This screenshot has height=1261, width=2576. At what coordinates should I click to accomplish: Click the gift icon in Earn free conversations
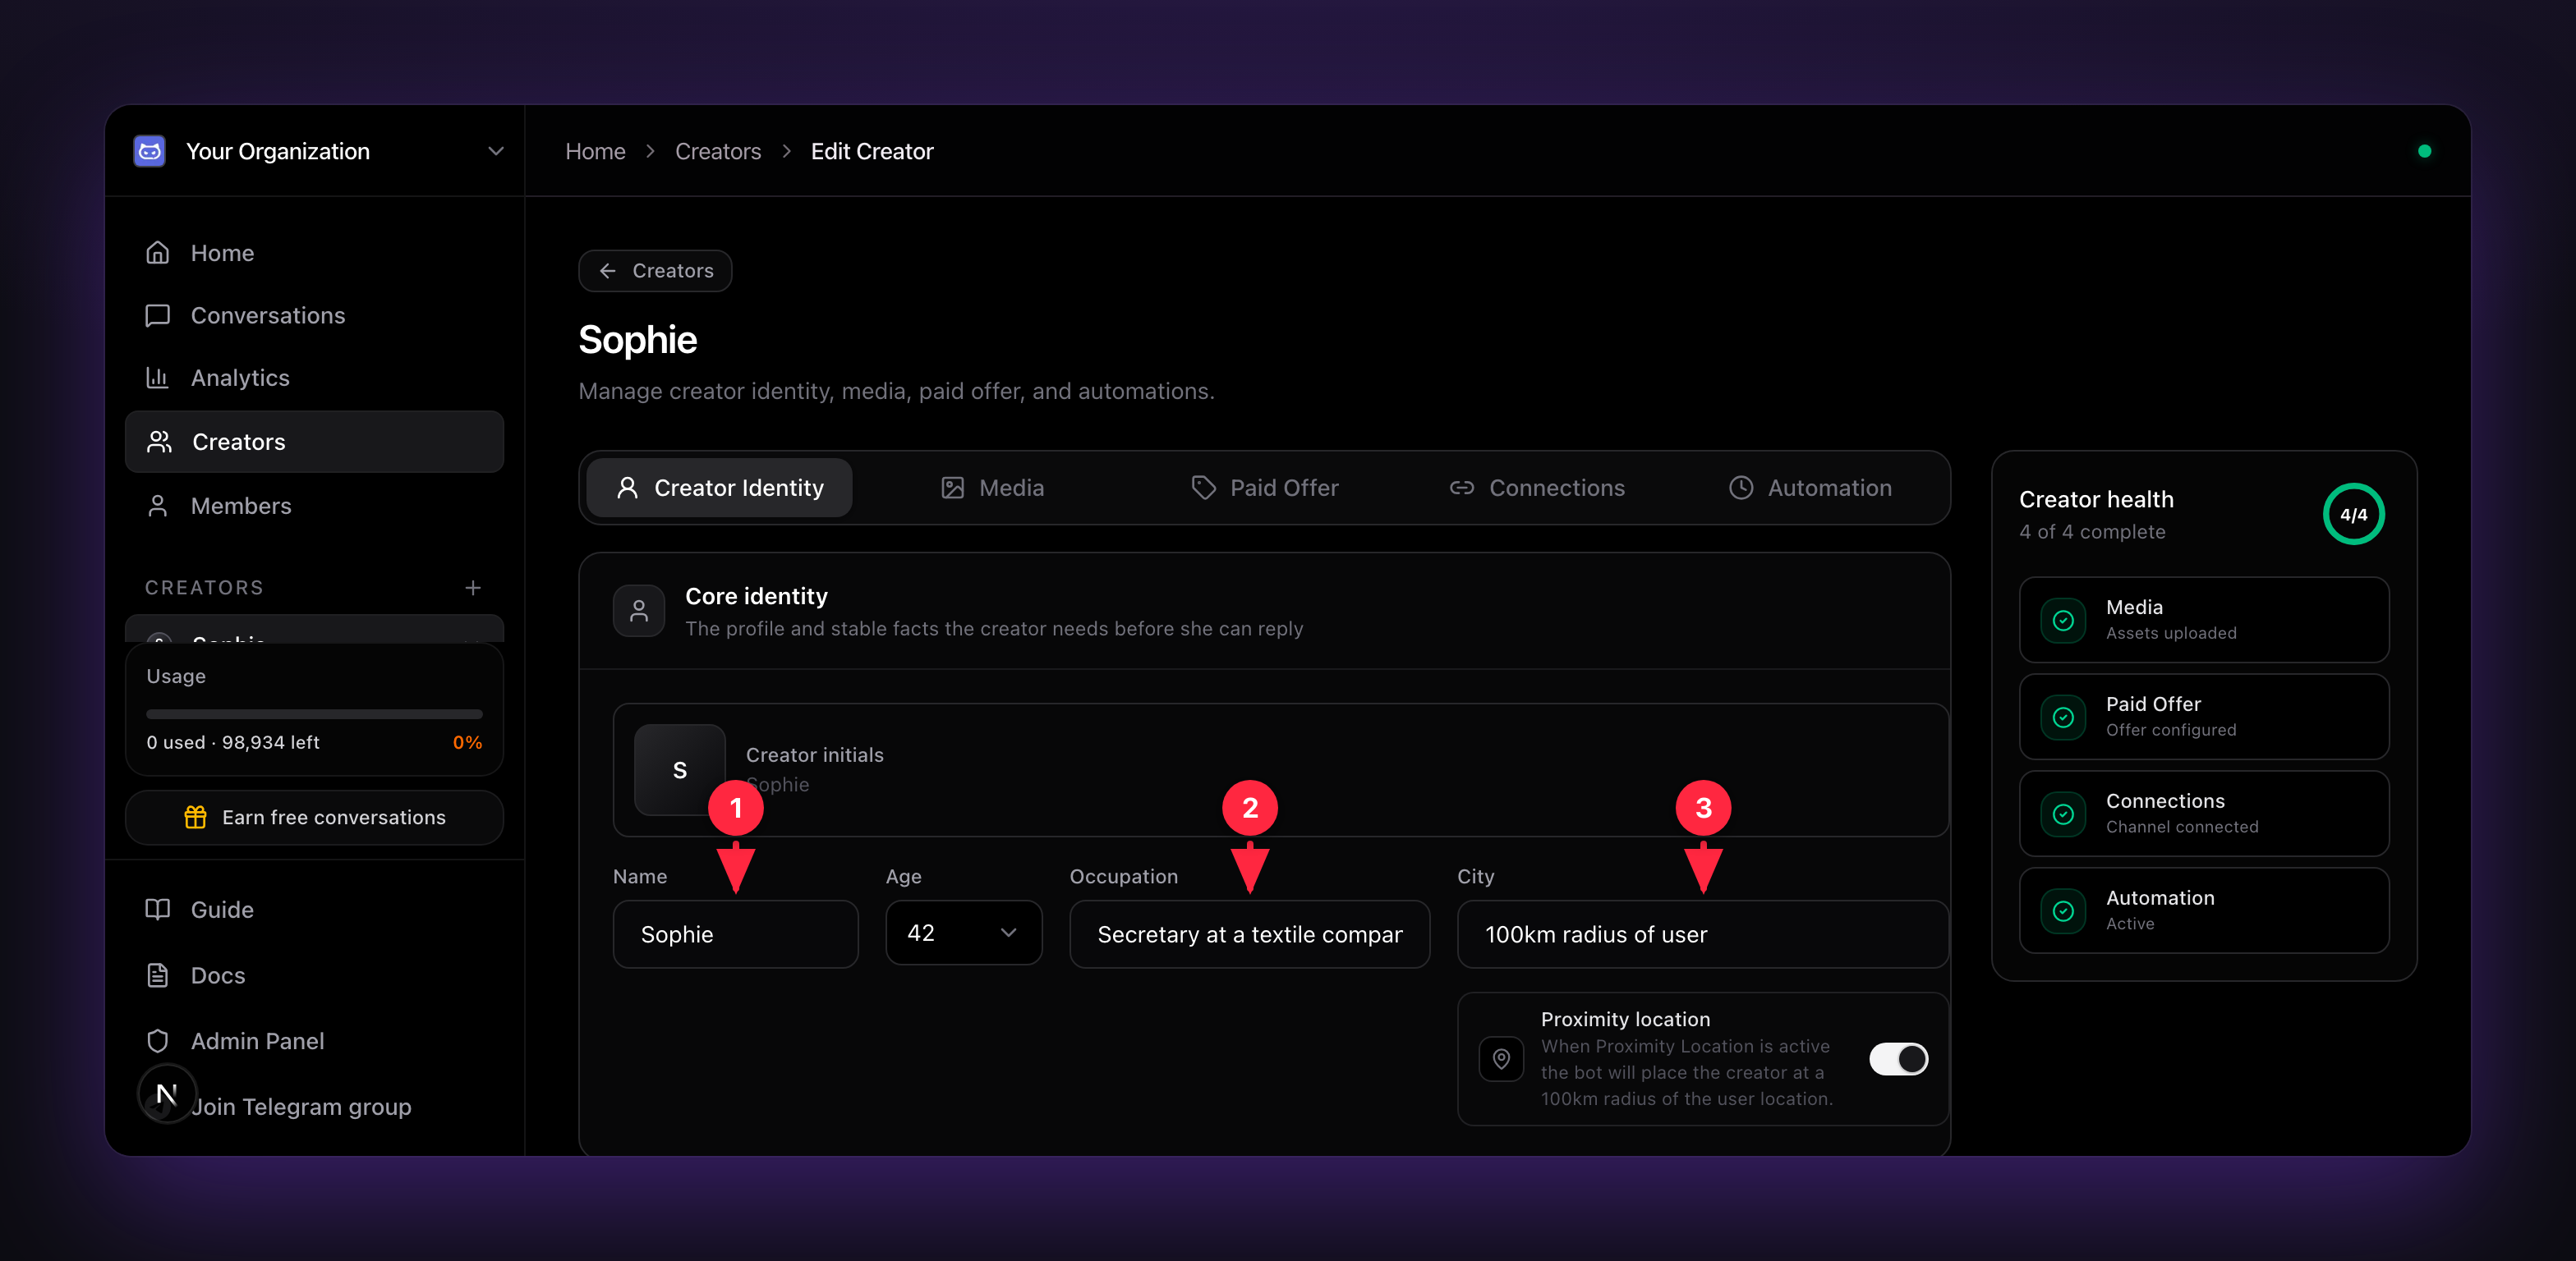[x=195, y=818]
